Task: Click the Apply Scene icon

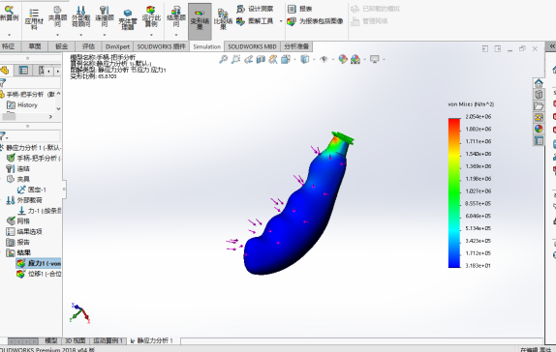Action: 355,59
